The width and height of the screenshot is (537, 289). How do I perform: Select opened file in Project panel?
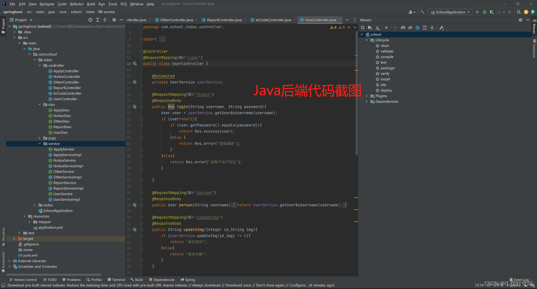click(x=90, y=20)
